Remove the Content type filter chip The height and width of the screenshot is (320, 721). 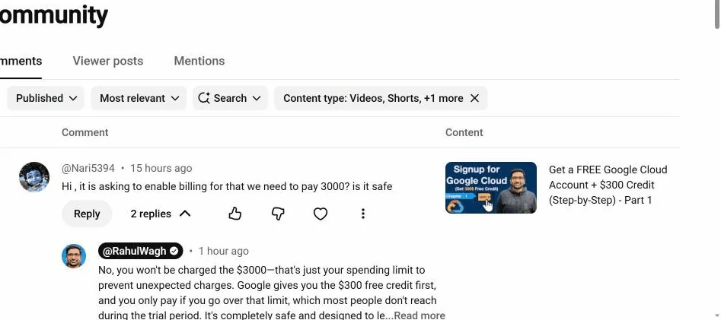(474, 98)
